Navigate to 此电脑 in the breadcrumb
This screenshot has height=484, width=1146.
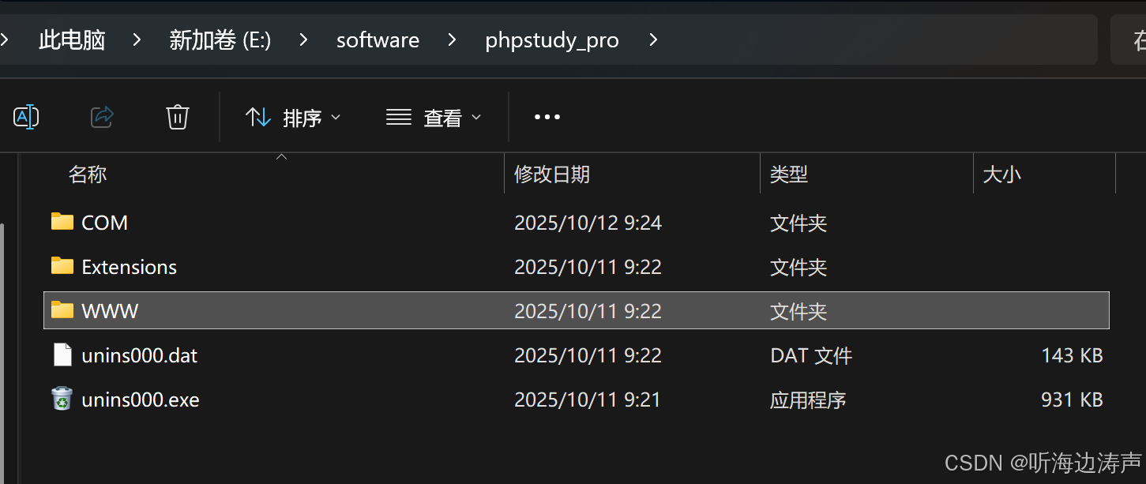point(72,39)
